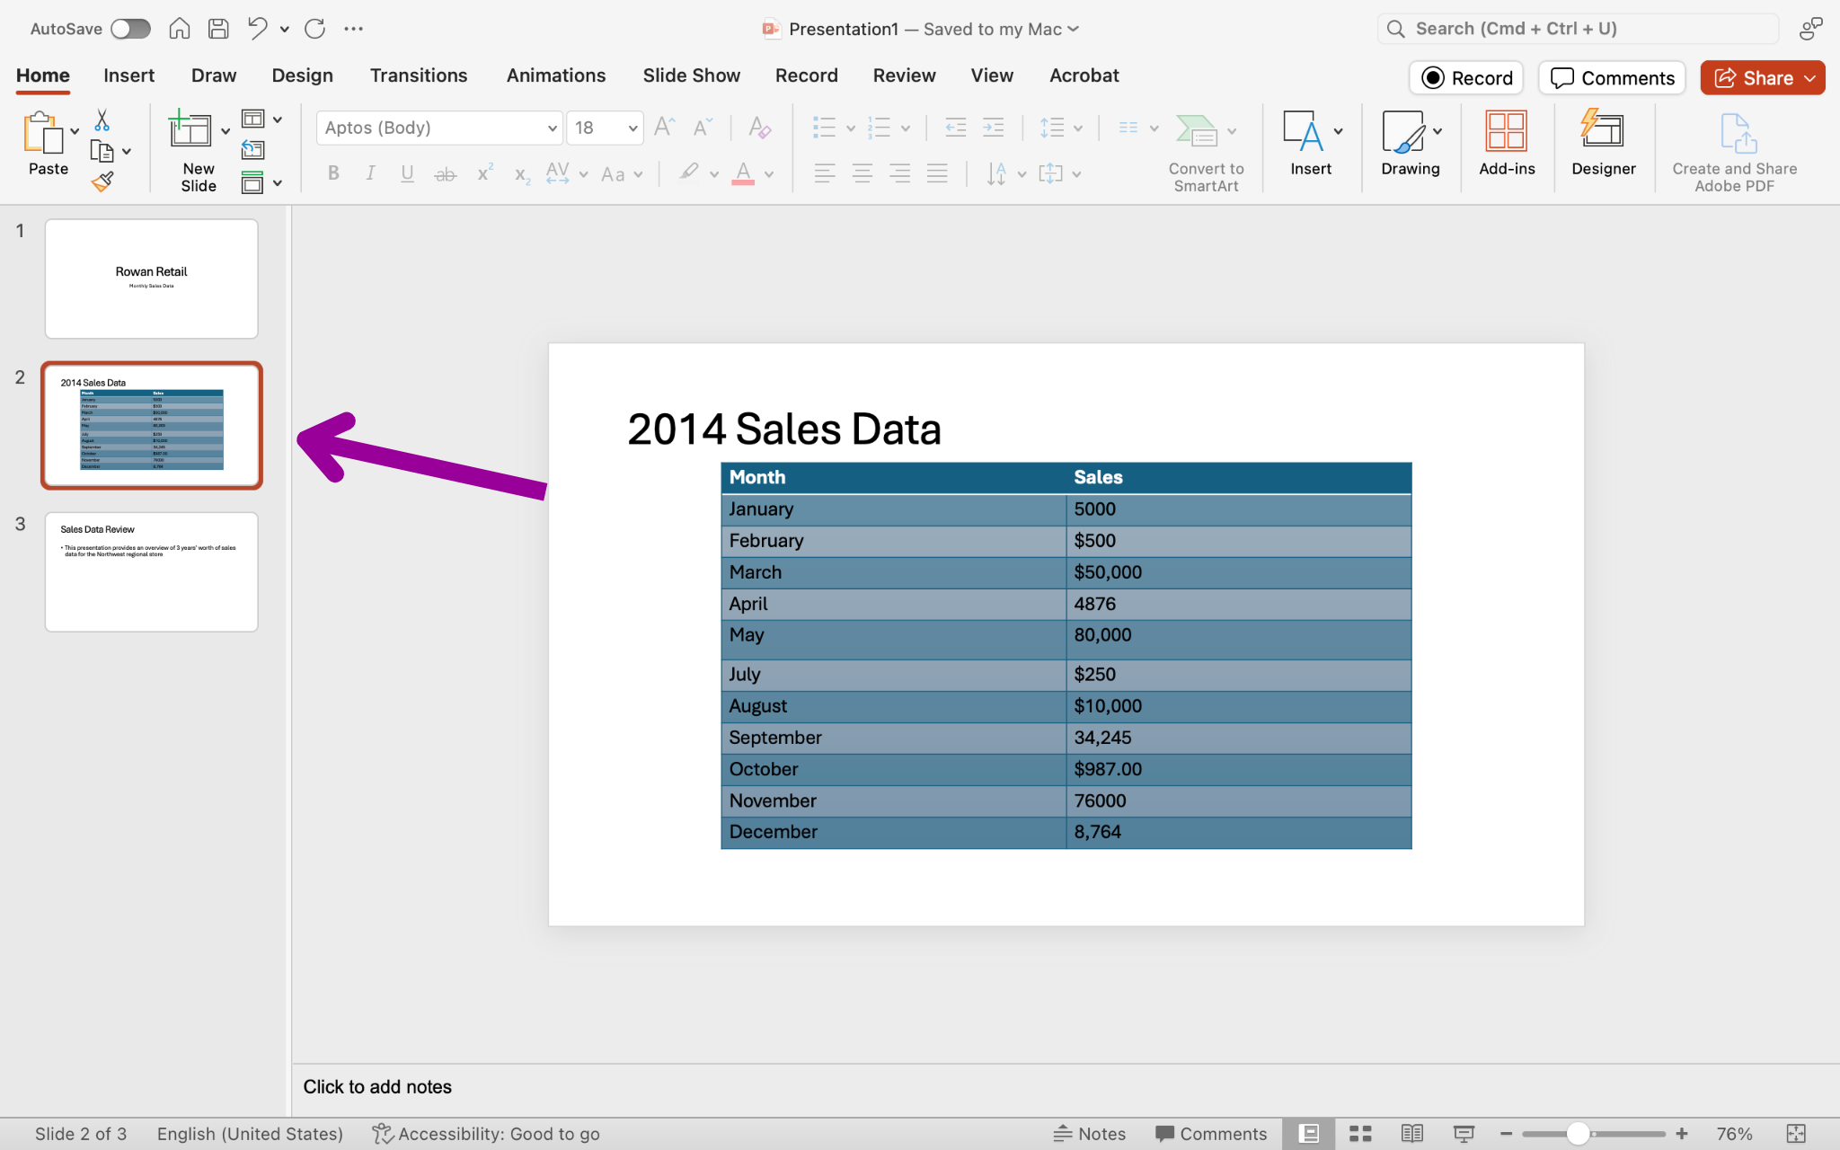Viewport: 1840px width, 1150px height.
Task: Open the Slide Show tab
Action: [x=691, y=75]
